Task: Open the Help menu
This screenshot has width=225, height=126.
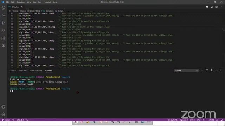Action: coord(55,2)
